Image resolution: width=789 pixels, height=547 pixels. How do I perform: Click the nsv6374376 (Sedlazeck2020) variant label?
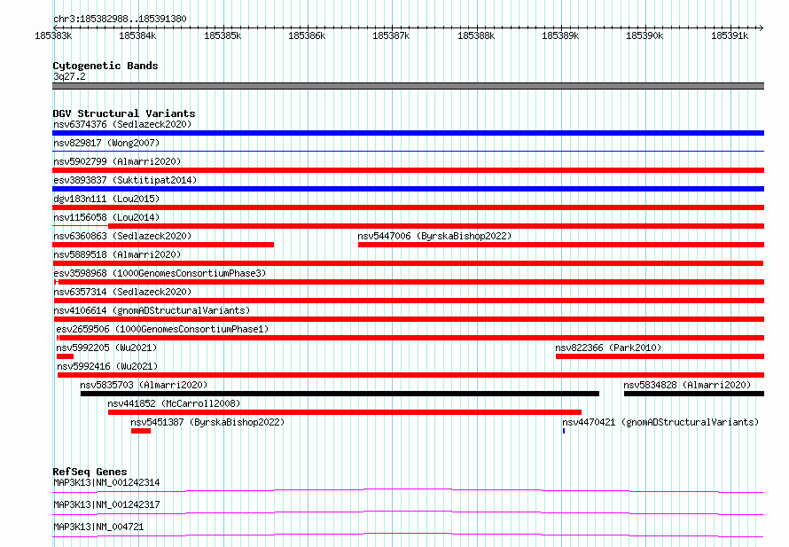click(122, 124)
